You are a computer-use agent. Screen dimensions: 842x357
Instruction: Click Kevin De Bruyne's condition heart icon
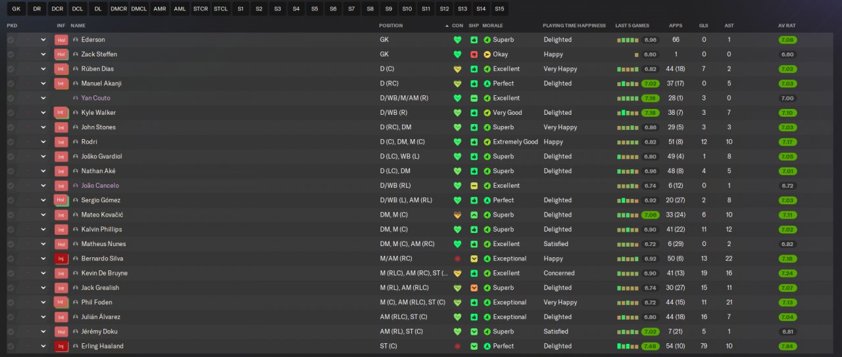pos(457,273)
